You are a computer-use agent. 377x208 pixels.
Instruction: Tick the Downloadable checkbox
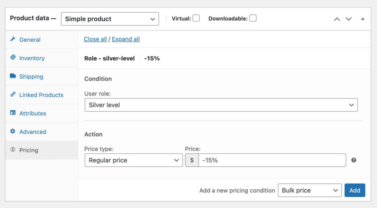253,18
